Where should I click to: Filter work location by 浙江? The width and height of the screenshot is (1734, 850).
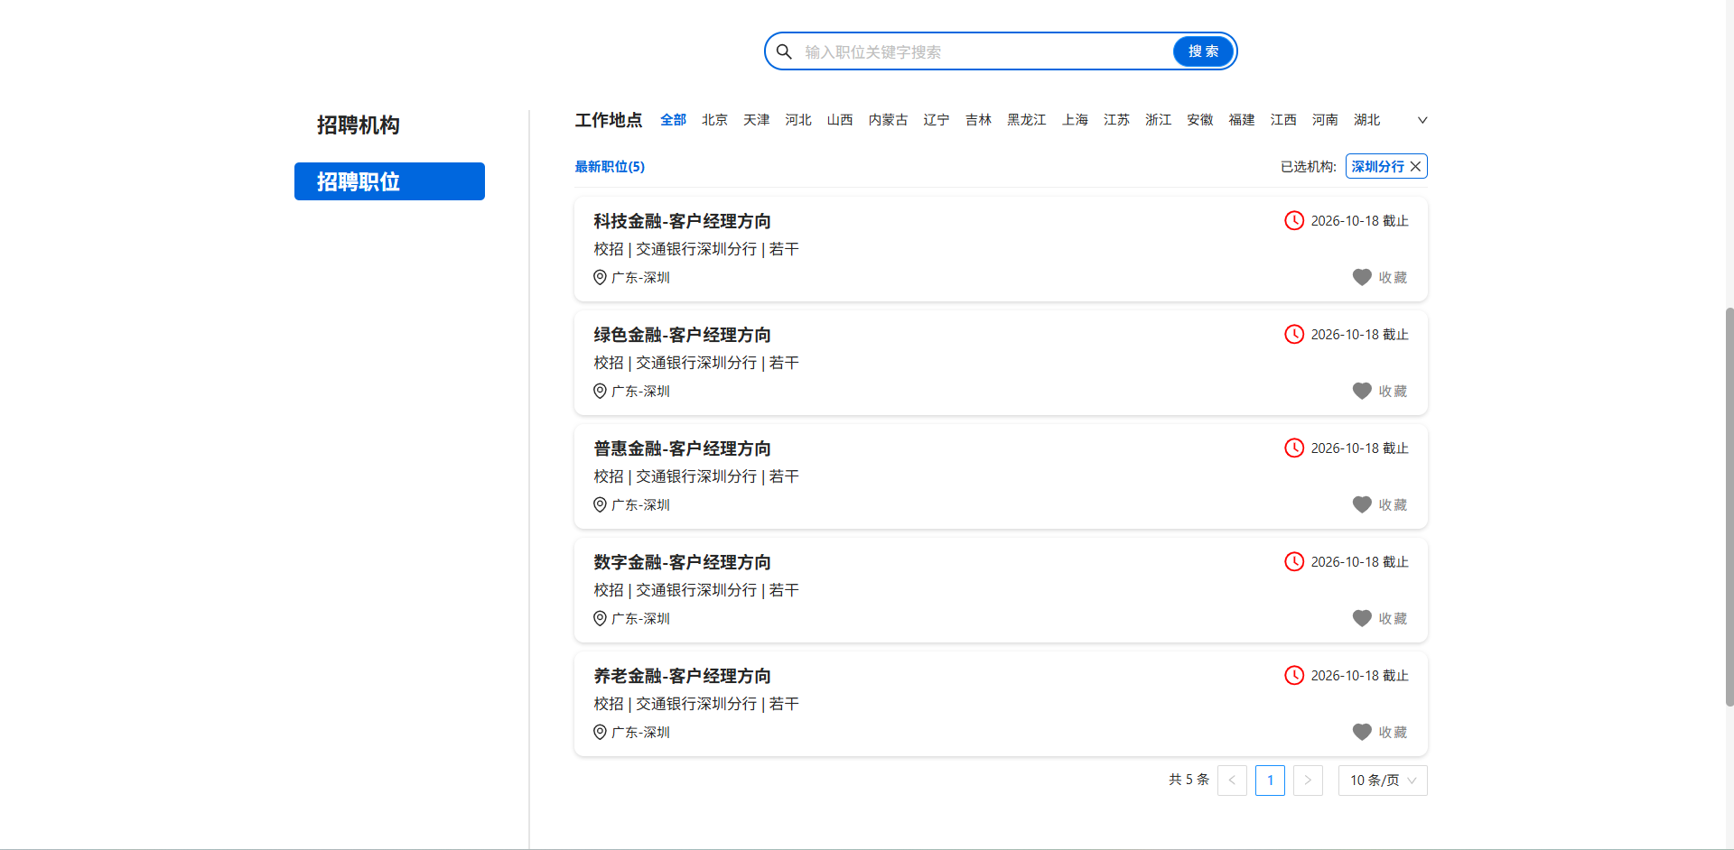(1158, 120)
